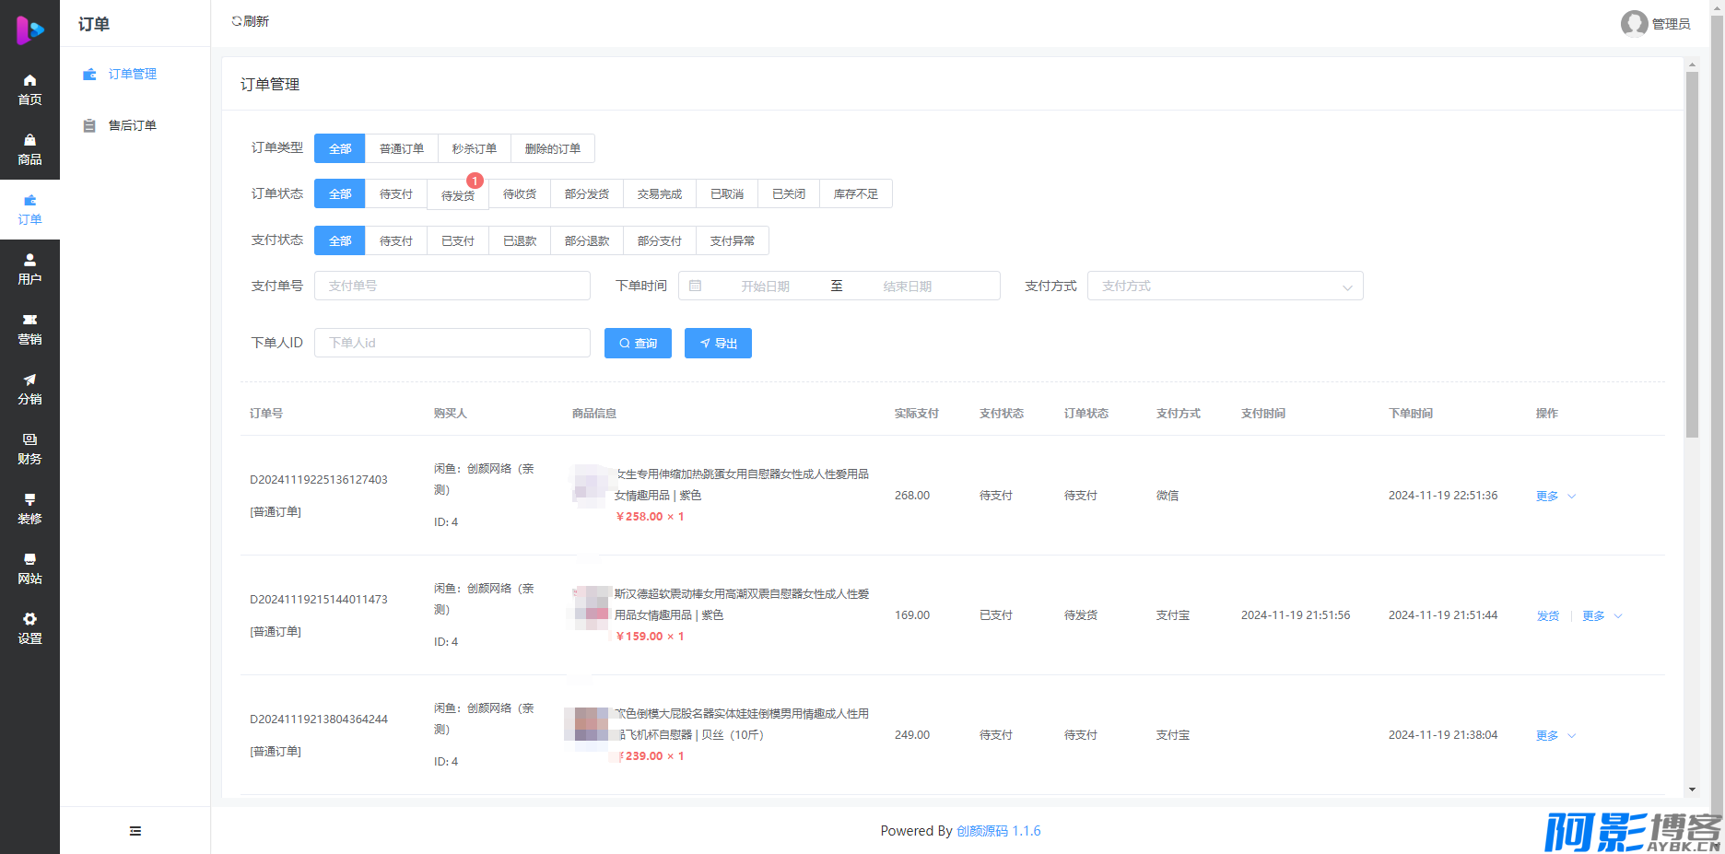
Task: Collapse sidebar with the bottom menu icon
Action: coord(135,831)
